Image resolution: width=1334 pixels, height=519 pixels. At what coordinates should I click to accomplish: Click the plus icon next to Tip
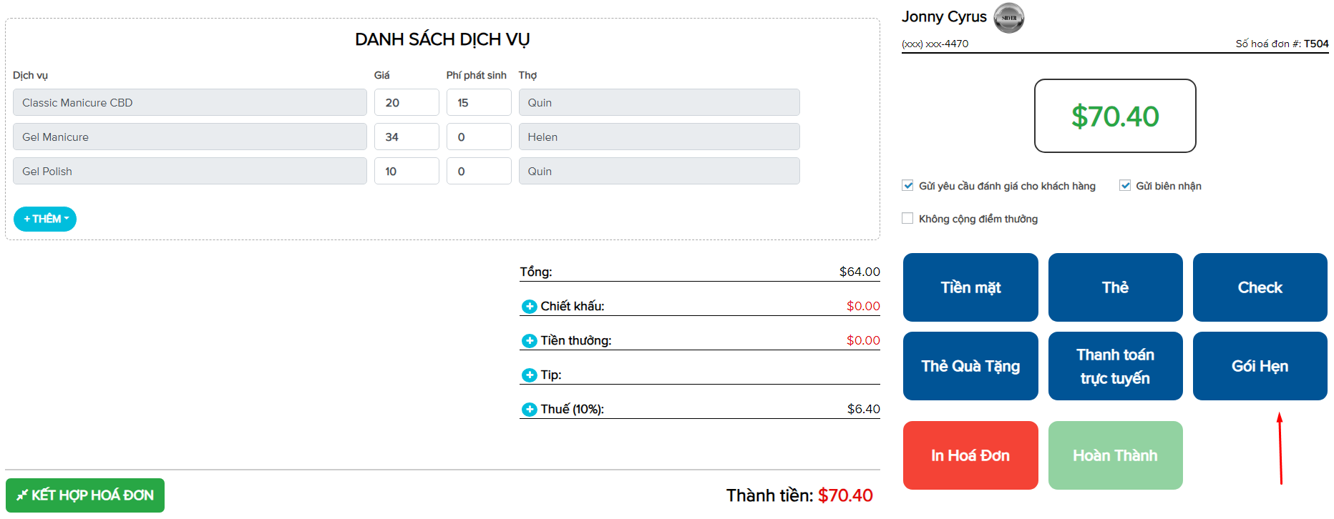[x=529, y=375]
